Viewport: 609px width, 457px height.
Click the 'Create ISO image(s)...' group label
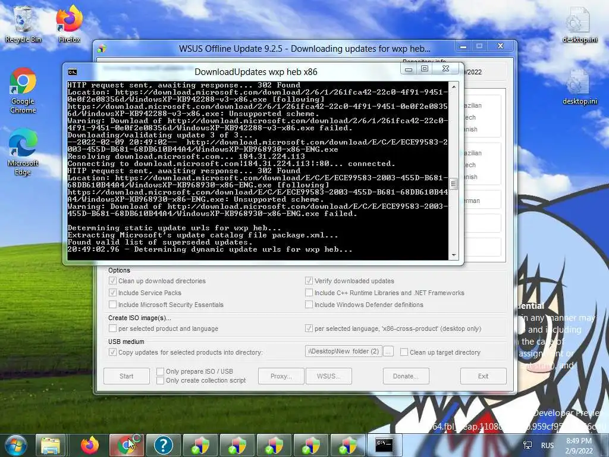pos(139,318)
